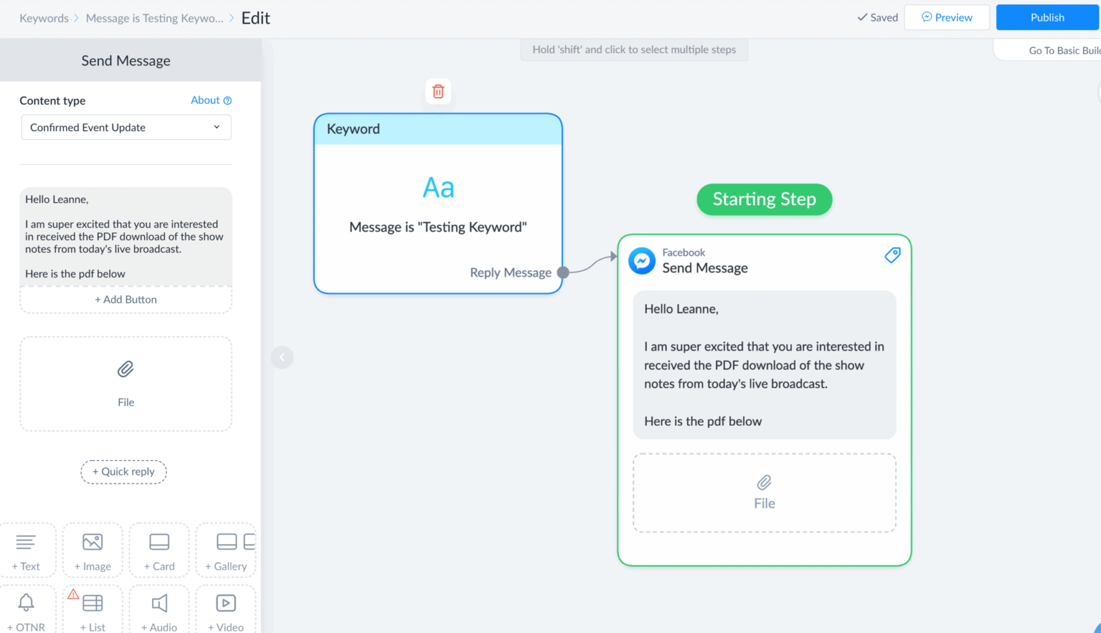Click the Edit breadcrumb title
The height and width of the screenshot is (633, 1101).
tap(255, 18)
